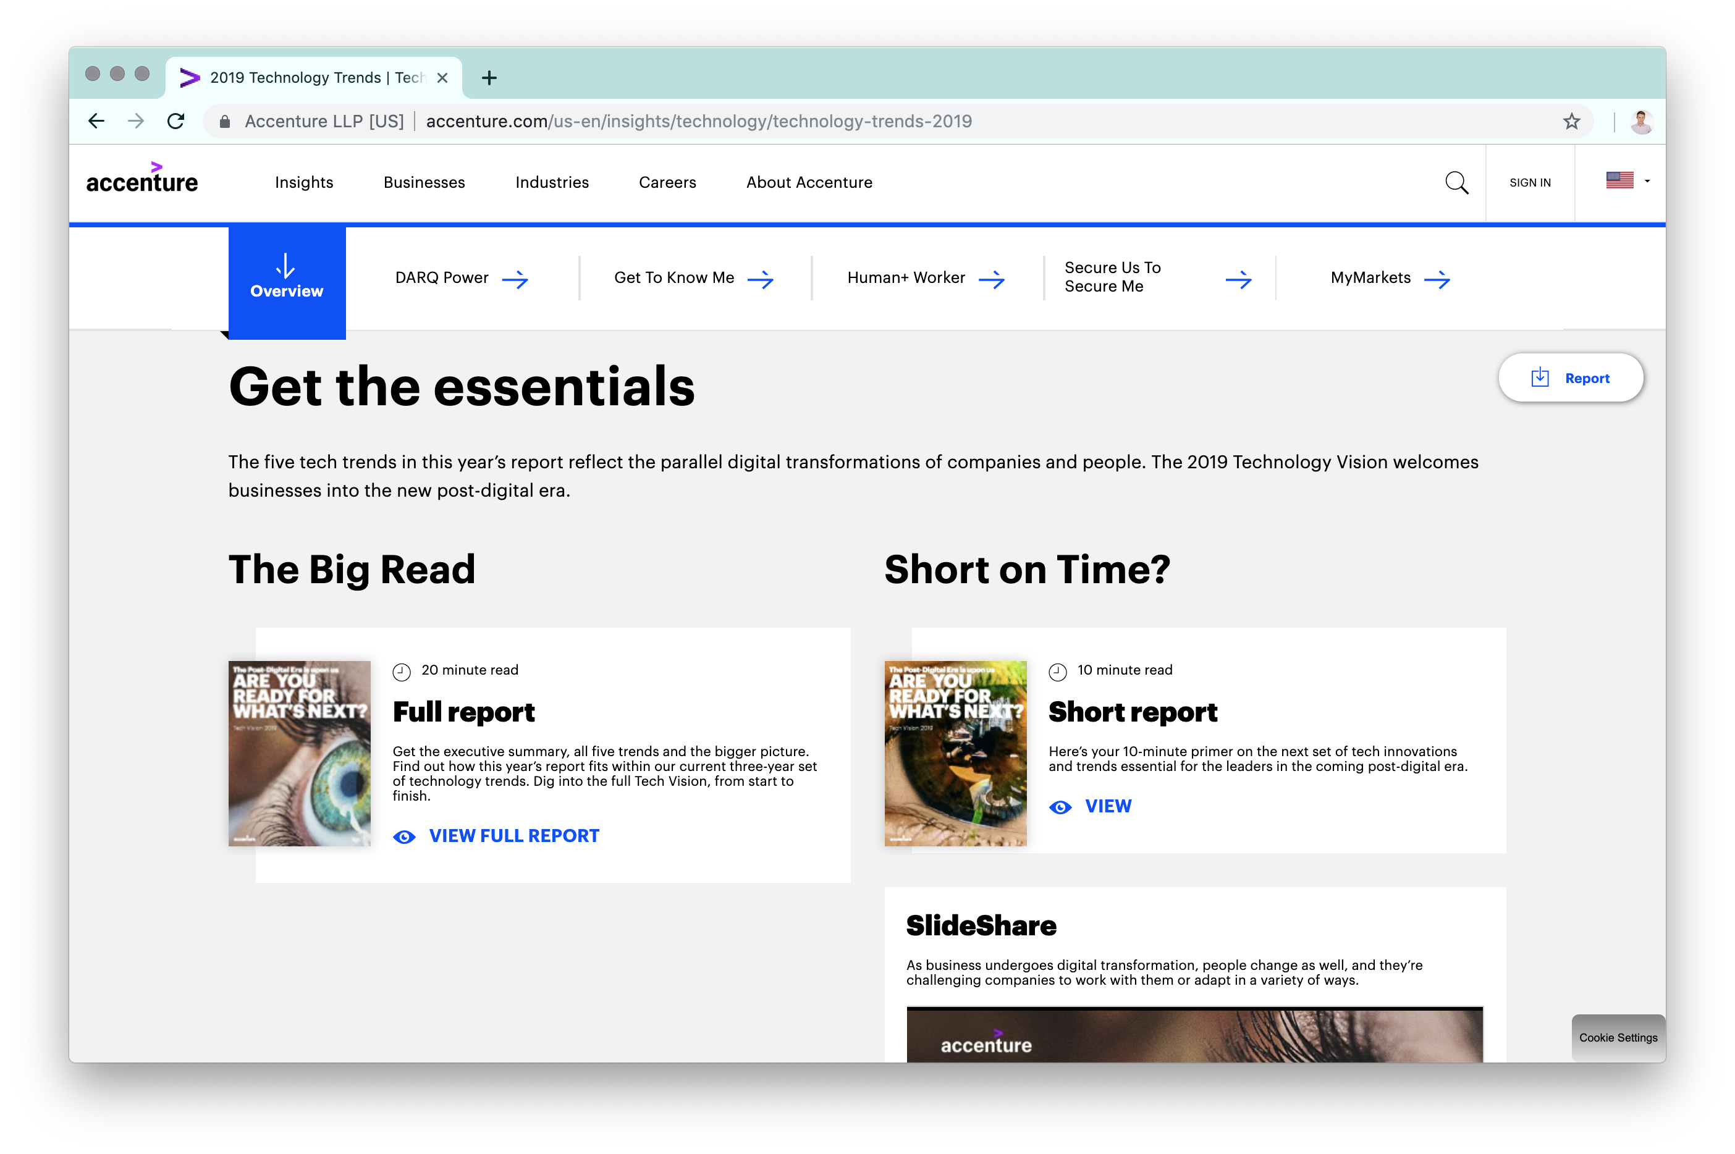
Task: Click the Full report eye cover thumbnail
Action: coord(300,754)
